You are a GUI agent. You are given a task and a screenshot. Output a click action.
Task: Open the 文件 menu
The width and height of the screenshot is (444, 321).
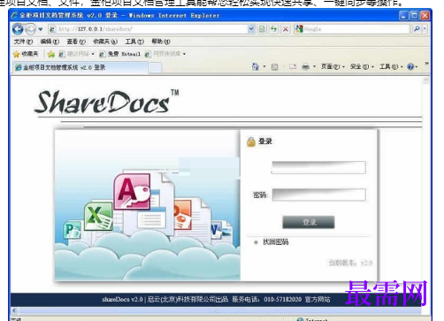(23, 42)
